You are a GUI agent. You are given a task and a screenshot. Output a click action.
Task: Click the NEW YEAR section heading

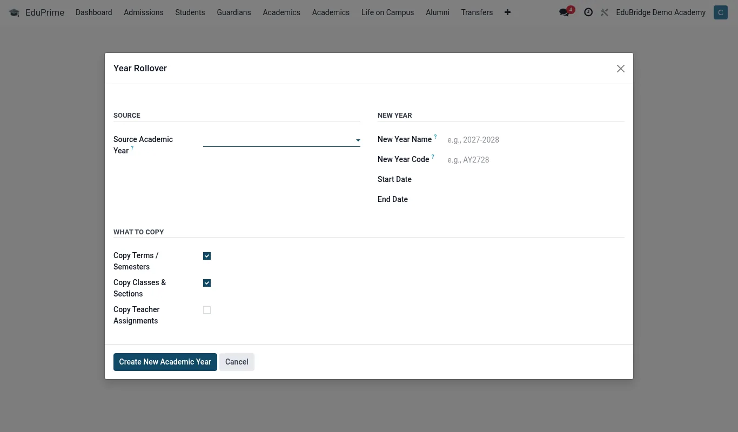[x=395, y=116]
